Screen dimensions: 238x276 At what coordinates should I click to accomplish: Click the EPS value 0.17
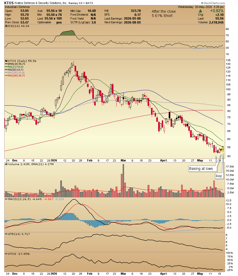pos(138,15)
